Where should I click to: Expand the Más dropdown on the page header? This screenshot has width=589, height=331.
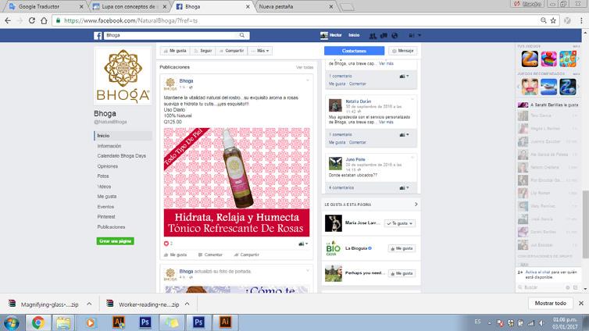pyautogui.click(x=260, y=51)
